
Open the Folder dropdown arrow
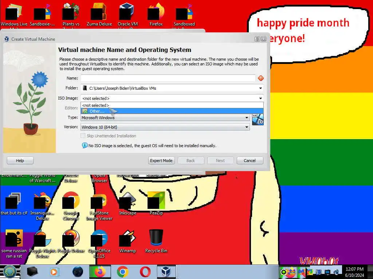(x=260, y=88)
